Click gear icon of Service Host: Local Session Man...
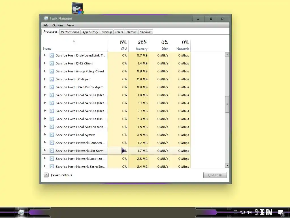This screenshot has height=218, width=290. [52, 127]
